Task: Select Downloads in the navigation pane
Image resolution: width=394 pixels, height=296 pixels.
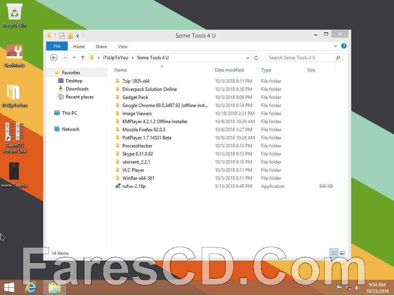Action: pos(77,89)
